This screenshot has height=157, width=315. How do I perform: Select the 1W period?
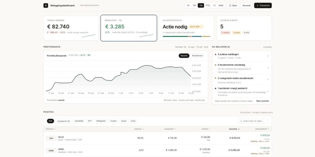point(194,6)
